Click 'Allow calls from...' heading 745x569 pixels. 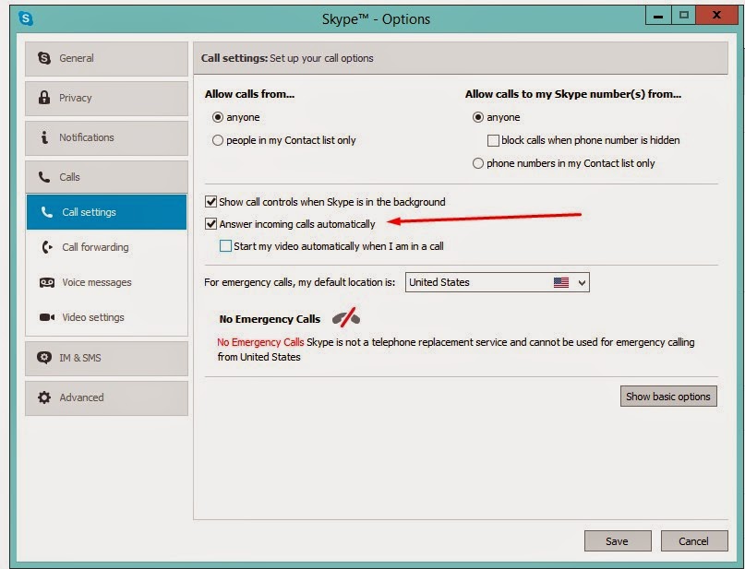[x=249, y=94]
